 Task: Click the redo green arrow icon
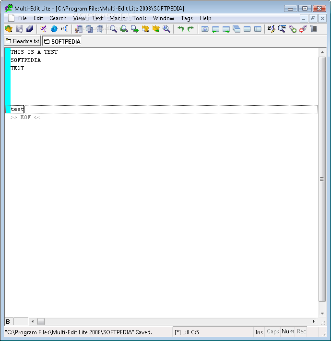191,29
